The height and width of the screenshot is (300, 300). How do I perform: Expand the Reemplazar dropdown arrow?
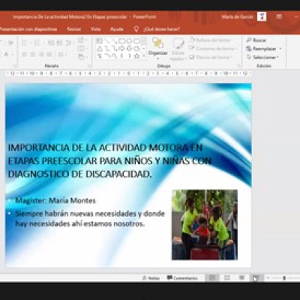(280, 49)
